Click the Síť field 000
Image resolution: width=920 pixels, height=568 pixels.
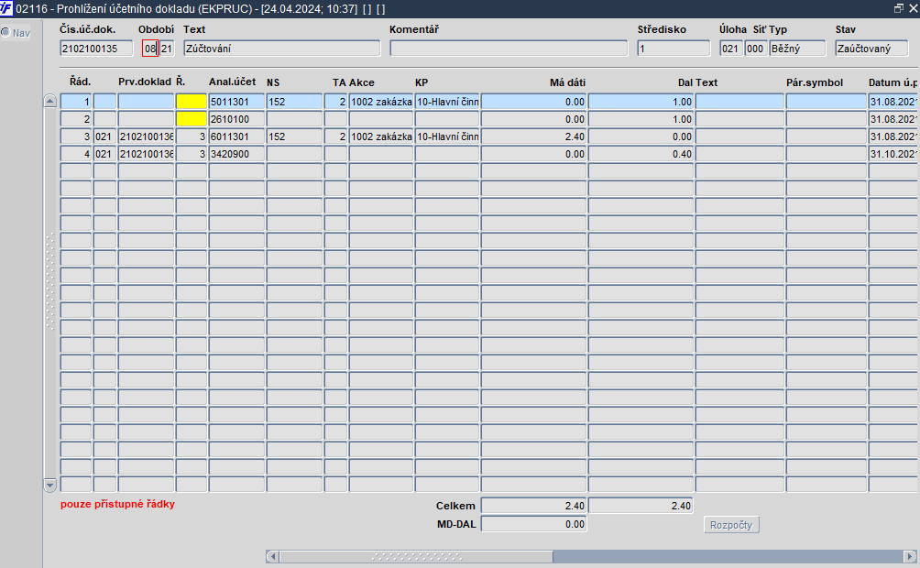[756, 49]
